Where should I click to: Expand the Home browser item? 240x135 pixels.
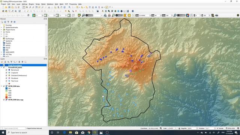click(1, 32)
